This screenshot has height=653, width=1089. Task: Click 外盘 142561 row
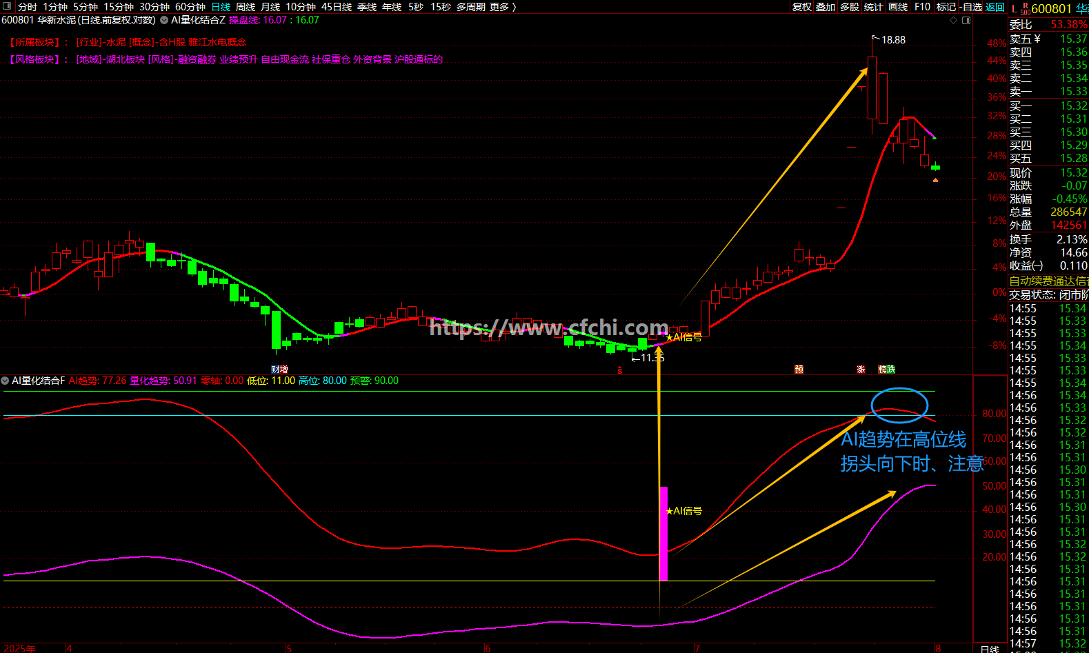(x=1048, y=225)
